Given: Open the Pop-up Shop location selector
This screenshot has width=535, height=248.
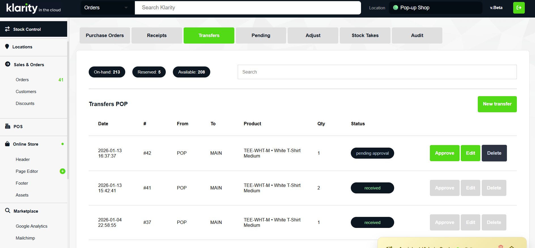Looking at the screenshot, I should pos(435,8).
